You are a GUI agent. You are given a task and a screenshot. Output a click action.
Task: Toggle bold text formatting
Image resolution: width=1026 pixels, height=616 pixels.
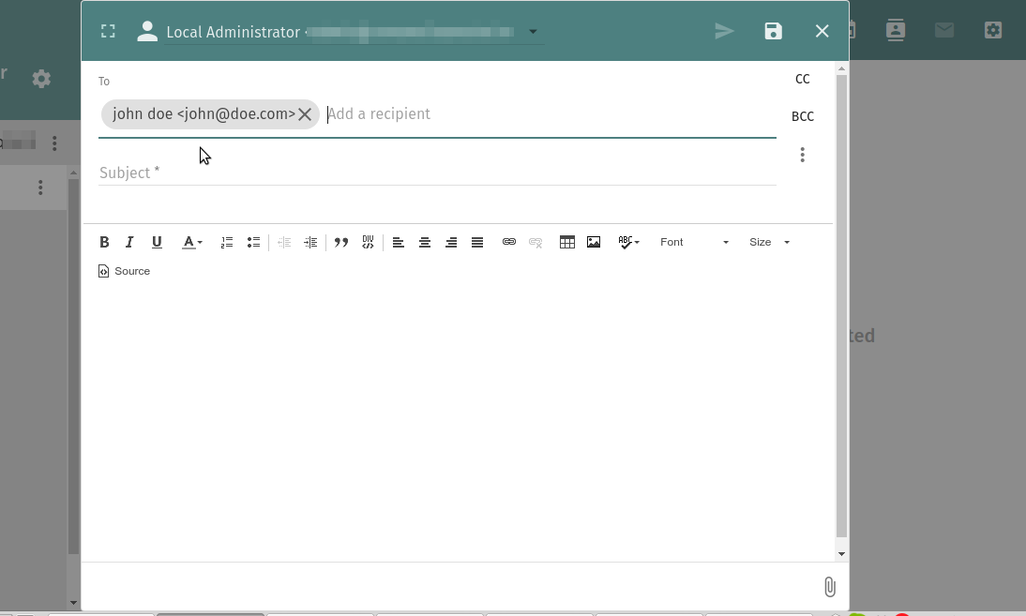(x=104, y=242)
